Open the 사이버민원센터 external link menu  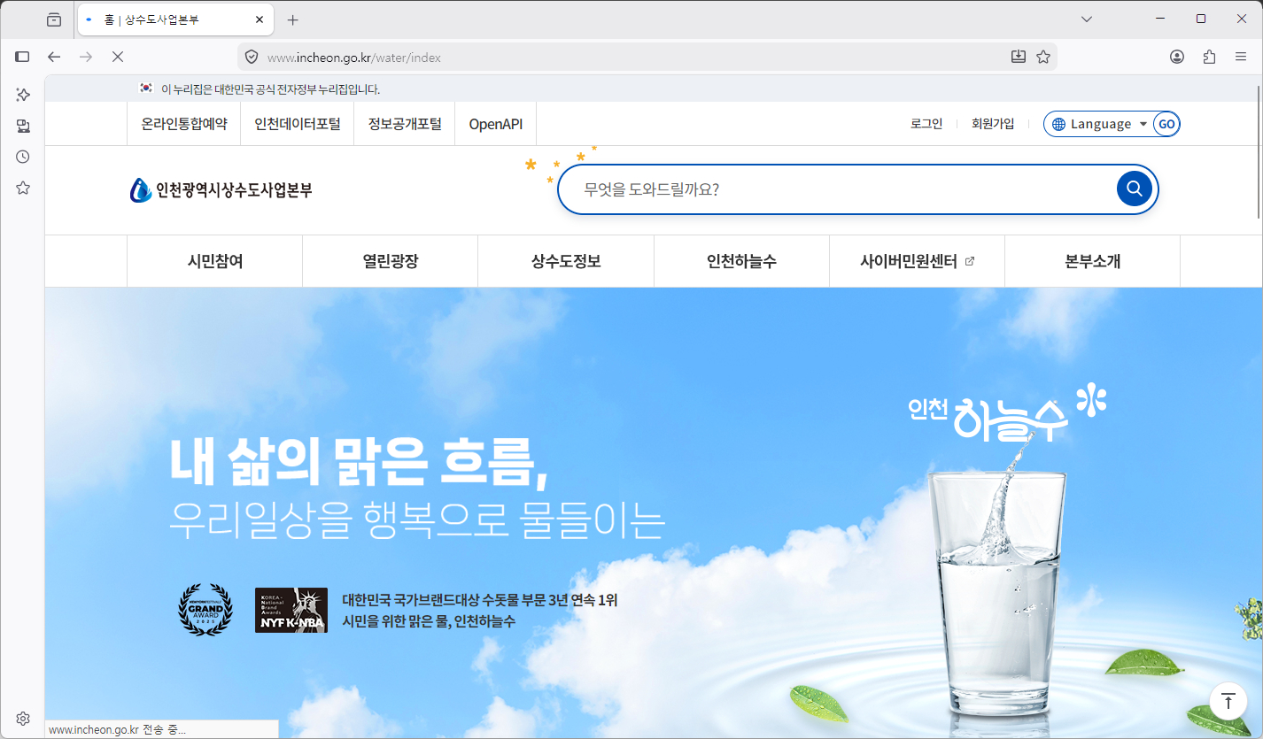pos(917,261)
